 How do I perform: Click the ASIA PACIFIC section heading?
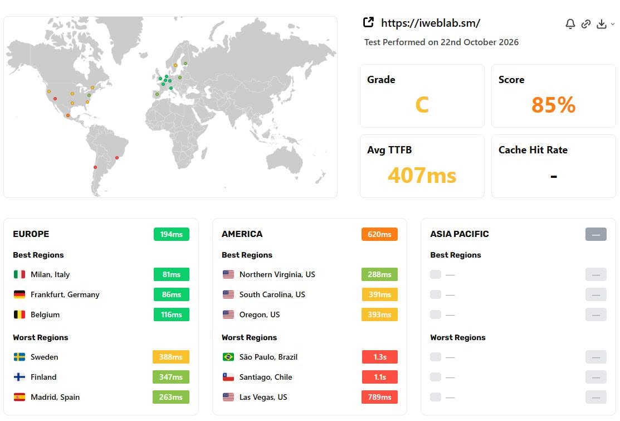pyautogui.click(x=460, y=234)
